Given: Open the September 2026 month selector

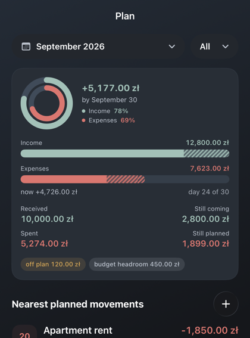Looking at the screenshot, I should [98, 46].
